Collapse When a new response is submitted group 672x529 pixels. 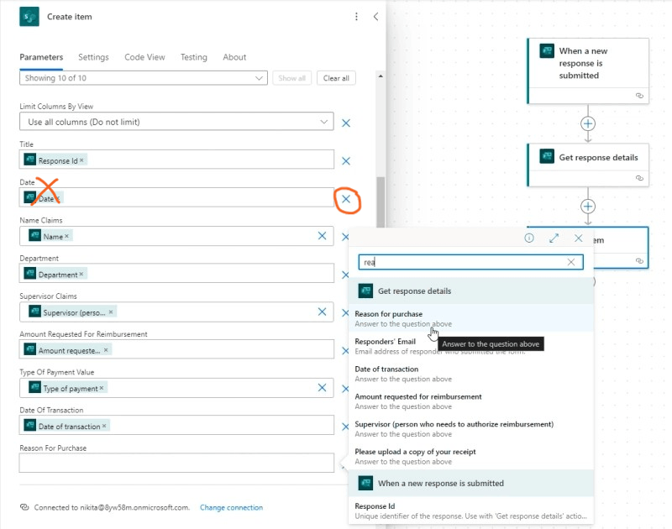(x=471, y=483)
